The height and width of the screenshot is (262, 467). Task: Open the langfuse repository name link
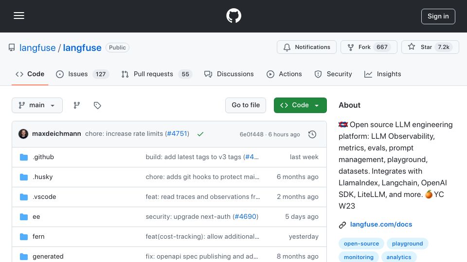point(82,48)
